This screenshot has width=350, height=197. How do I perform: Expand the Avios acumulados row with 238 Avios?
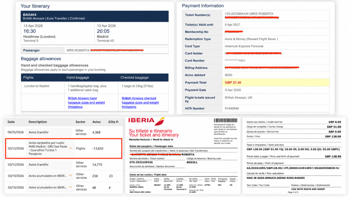pyautogui.click(x=70, y=176)
